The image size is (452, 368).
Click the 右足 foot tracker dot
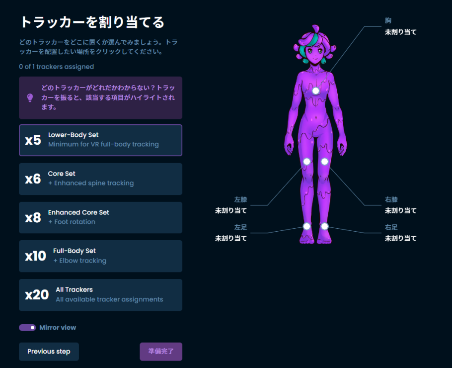click(324, 226)
